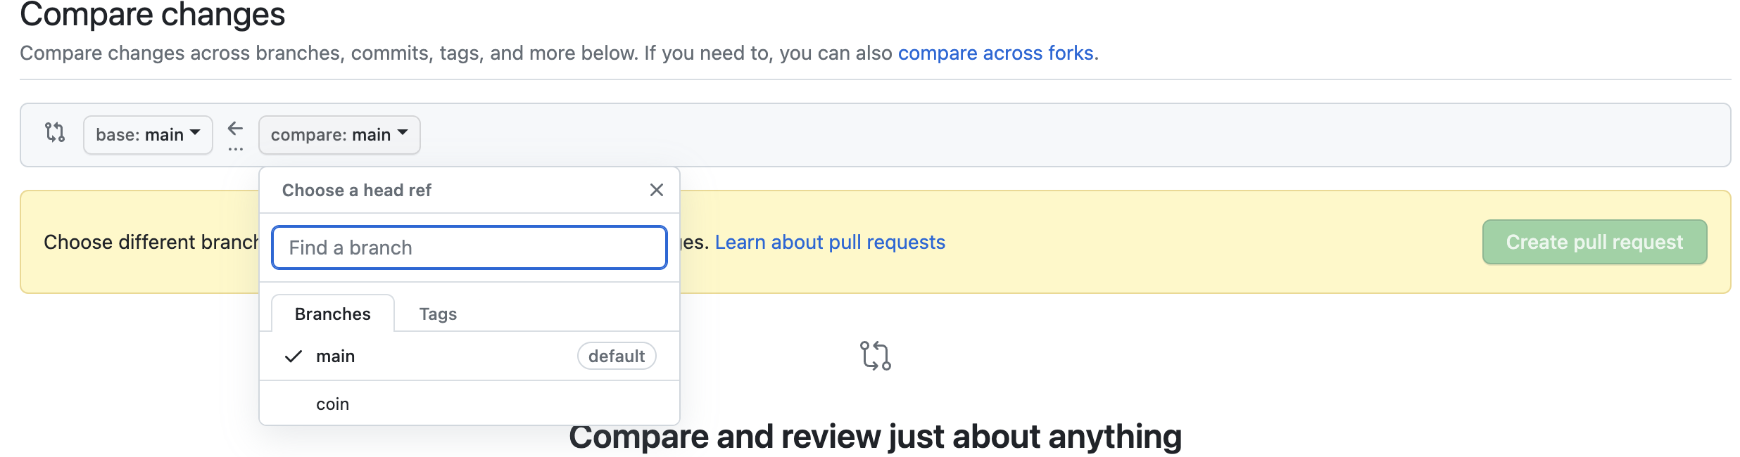Open the base: main branch dropdown
This screenshot has height=457, width=1740.
[x=148, y=135]
